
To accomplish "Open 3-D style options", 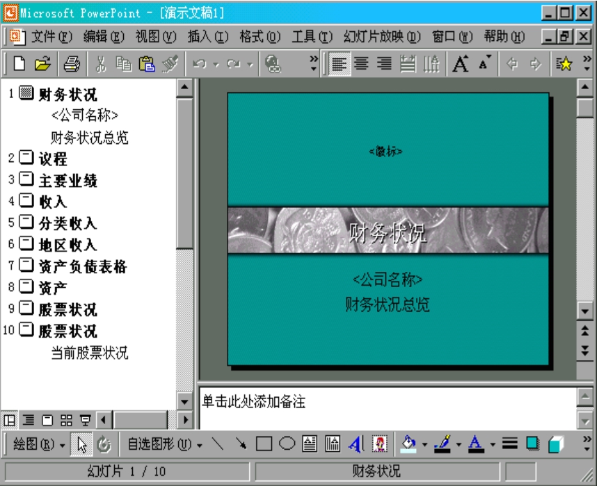I will (x=555, y=444).
